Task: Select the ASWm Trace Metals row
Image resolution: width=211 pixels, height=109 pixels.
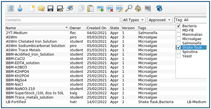Action: click(x=90, y=50)
